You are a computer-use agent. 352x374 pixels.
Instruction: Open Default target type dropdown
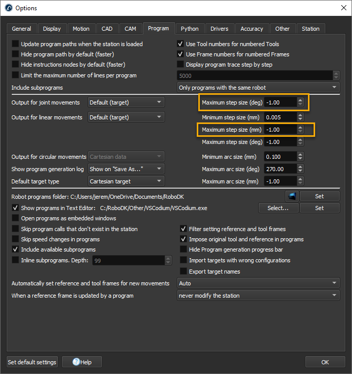click(x=126, y=181)
